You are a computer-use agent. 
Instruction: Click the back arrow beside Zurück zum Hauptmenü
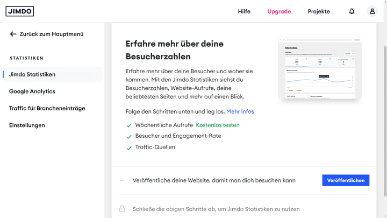point(13,34)
